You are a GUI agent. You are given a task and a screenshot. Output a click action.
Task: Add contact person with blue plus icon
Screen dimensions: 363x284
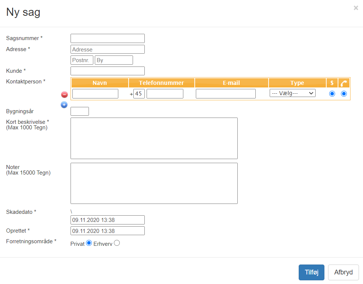click(x=64, y=105)
